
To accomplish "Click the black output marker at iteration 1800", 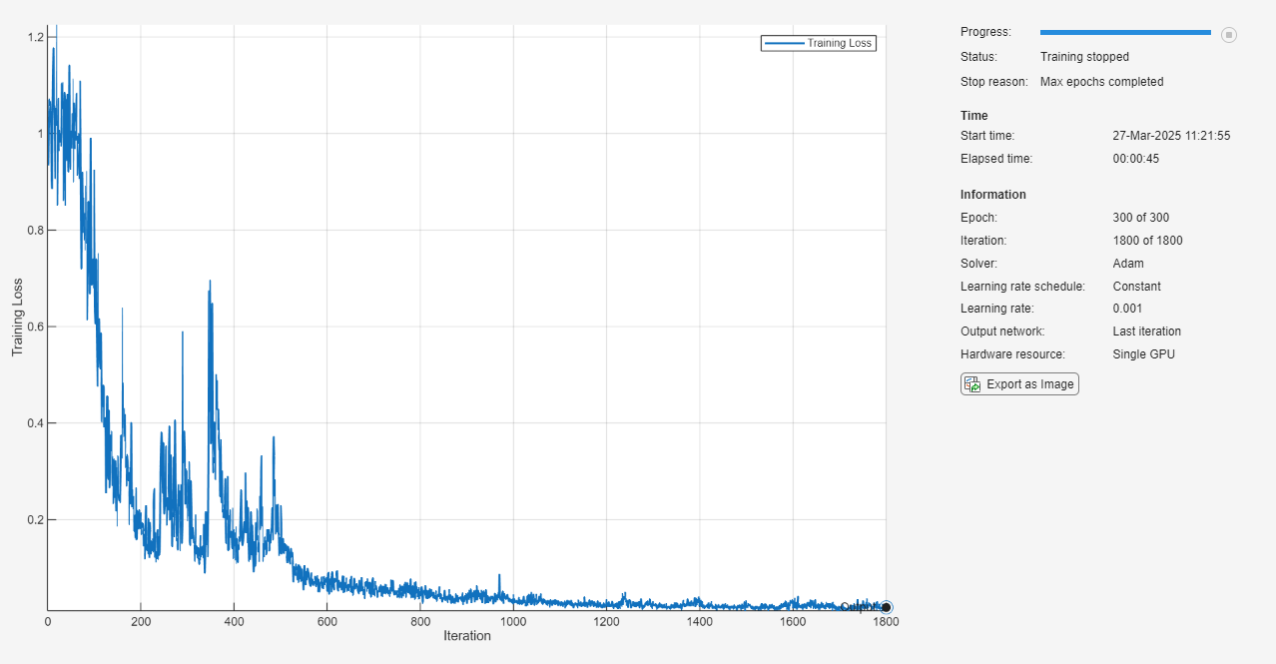I will [887, 607].
